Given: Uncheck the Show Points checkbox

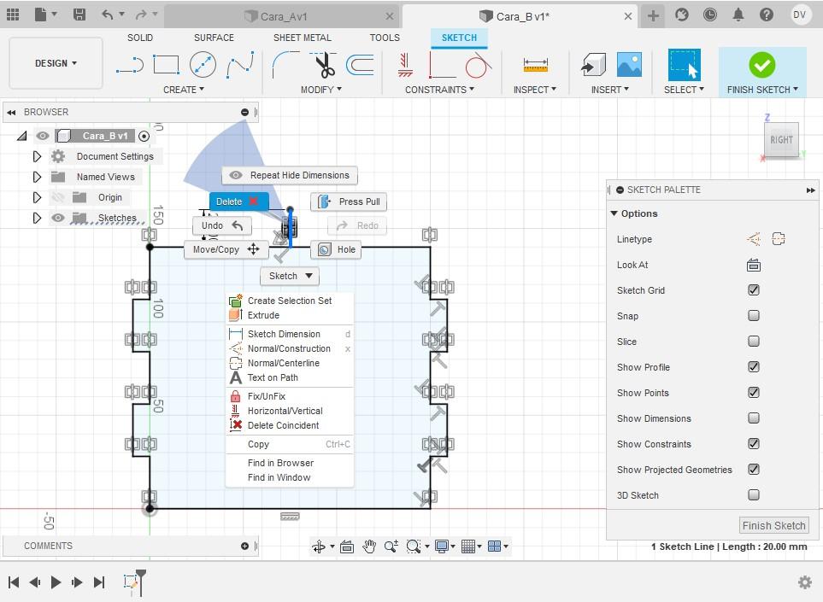Looking at the screenshot, I should click(x=754, y=393).
